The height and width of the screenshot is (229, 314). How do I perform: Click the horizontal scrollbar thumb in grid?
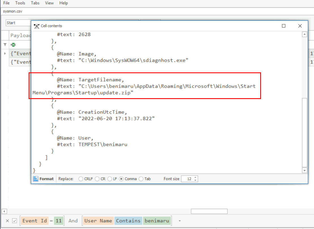pyautogui.click(x=209, y=211)
